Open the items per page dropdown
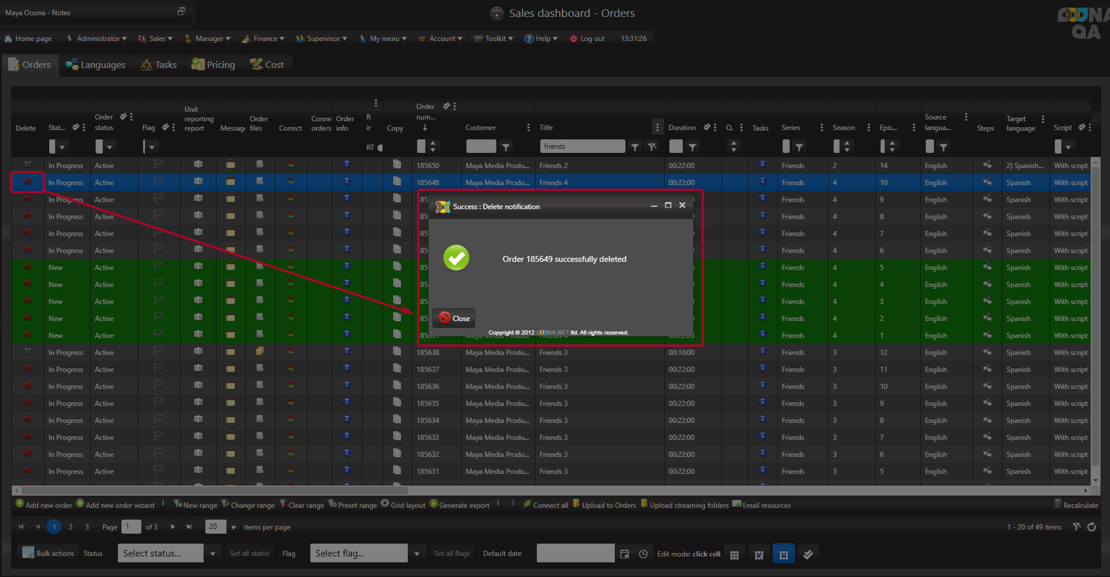Screen dimensions: 1110x577 (x=233, y=527)
